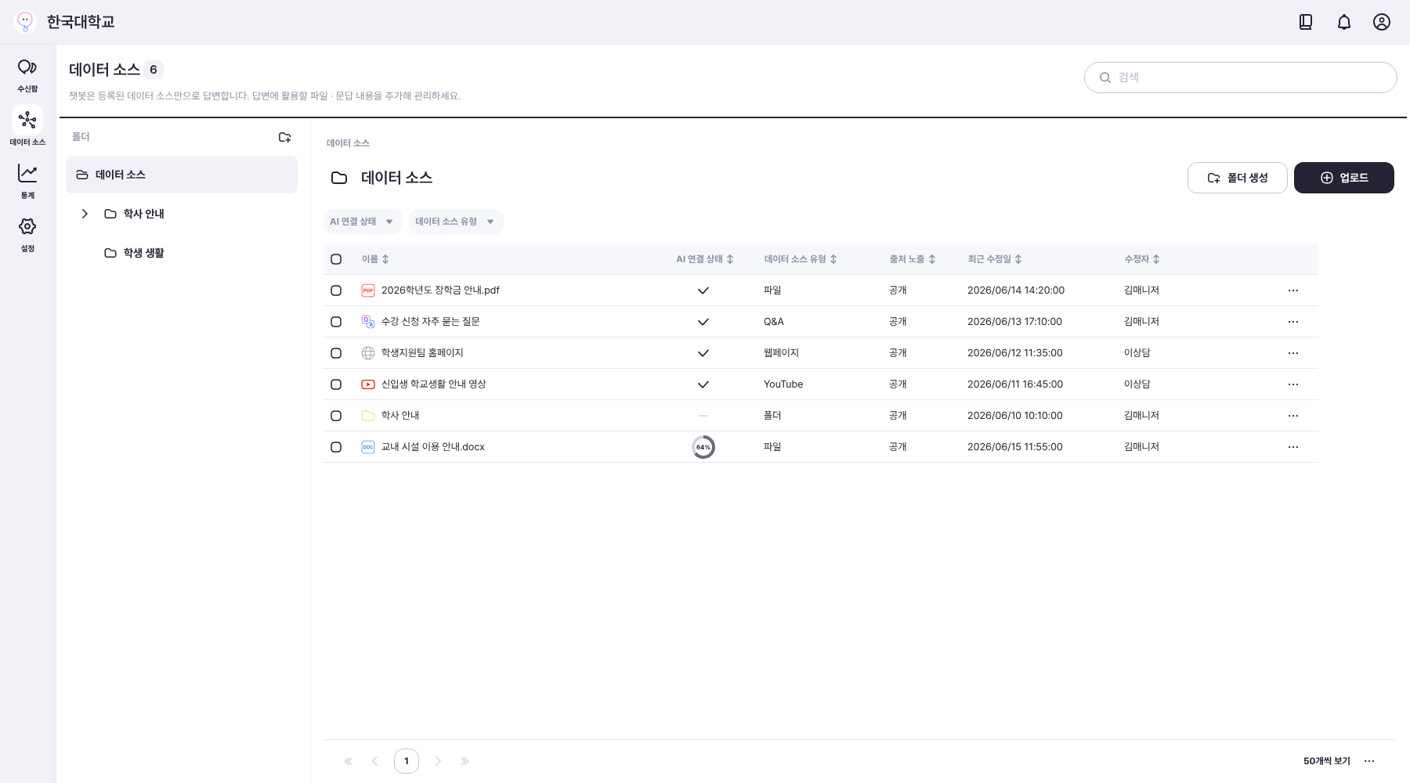Click the YouTube icon for 신입생 영상
Viewport: 1410px width, 783px height.
[x=368, y=384]
